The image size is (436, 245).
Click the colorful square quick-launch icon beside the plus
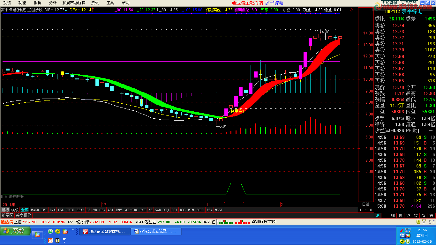[65, 231]
